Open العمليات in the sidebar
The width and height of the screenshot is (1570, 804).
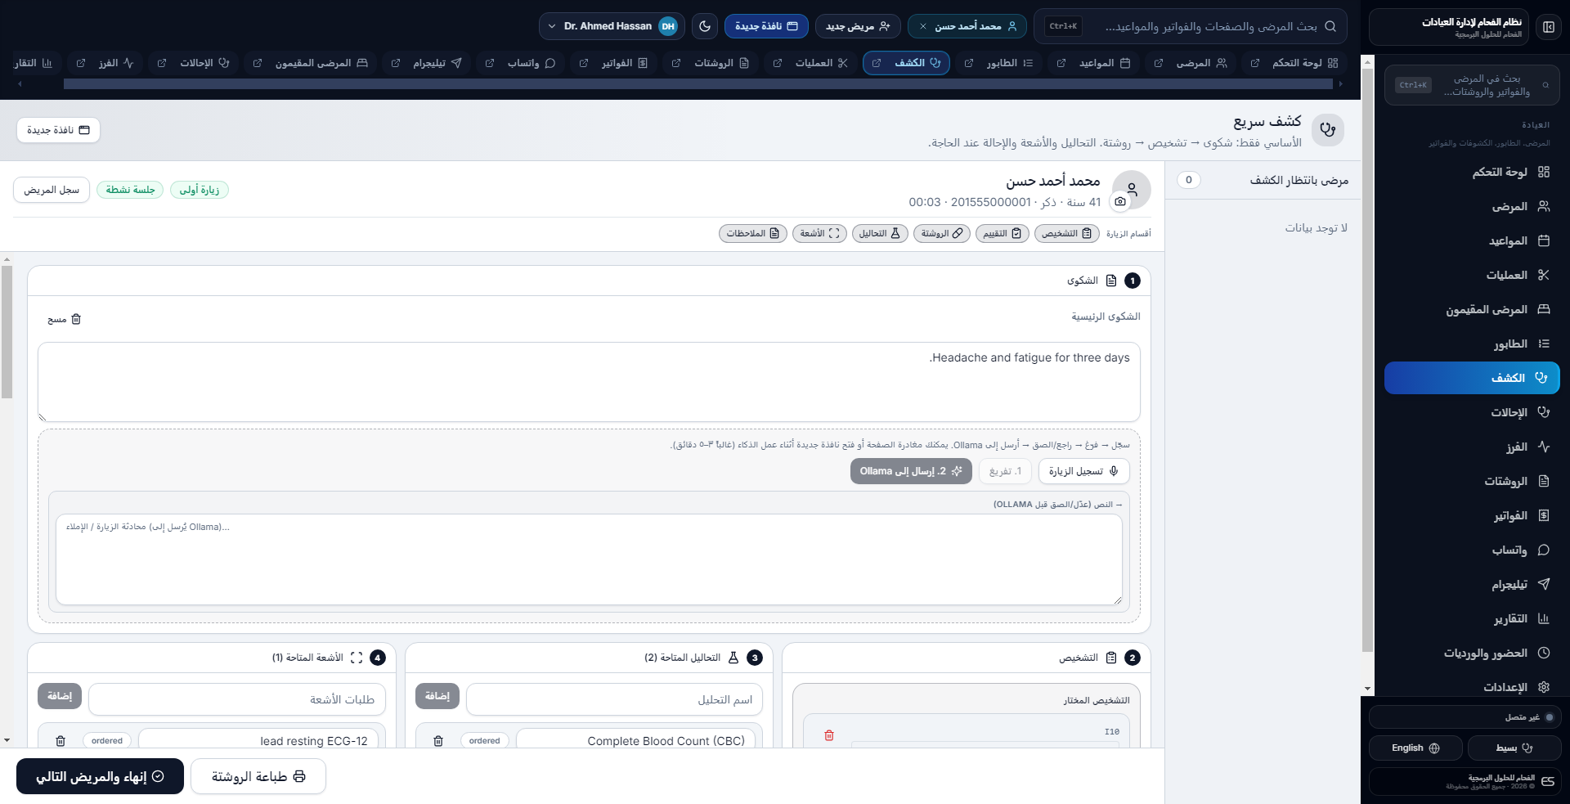click(x=1472, y=275)
